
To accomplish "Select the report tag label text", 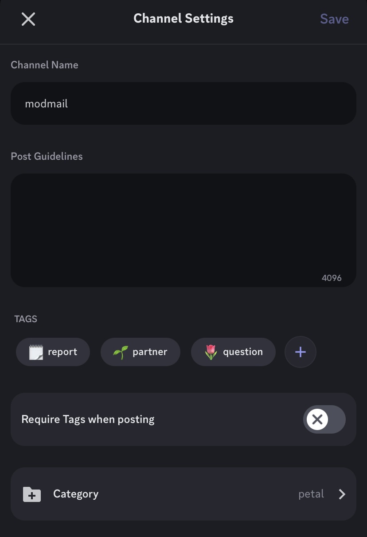I will [x=62, y=352].
